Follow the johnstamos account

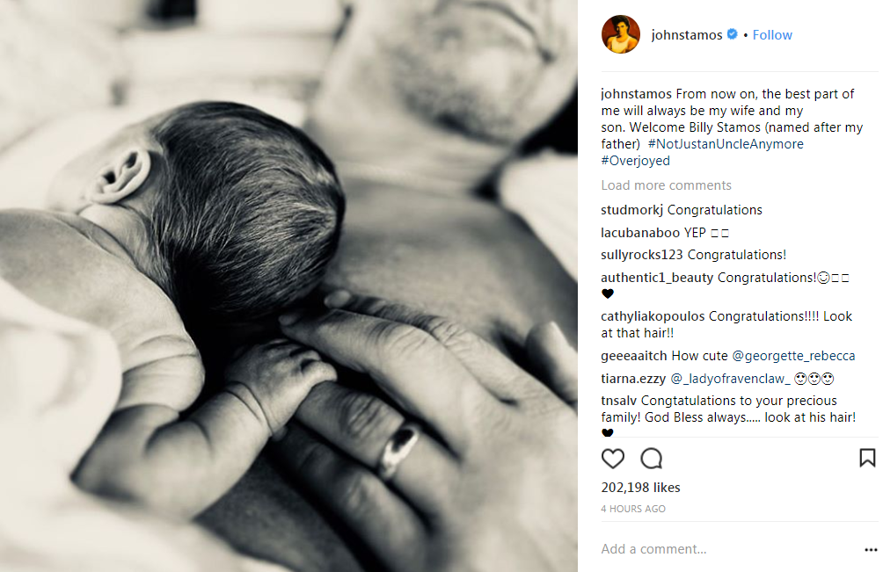coord(772,35)
